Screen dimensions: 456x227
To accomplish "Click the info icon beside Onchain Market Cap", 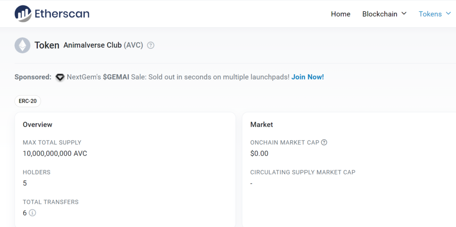I will pyautogui.click(x=324, y=143).
